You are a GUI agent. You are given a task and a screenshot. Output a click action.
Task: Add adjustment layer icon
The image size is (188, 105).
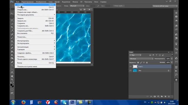point(158,97)
